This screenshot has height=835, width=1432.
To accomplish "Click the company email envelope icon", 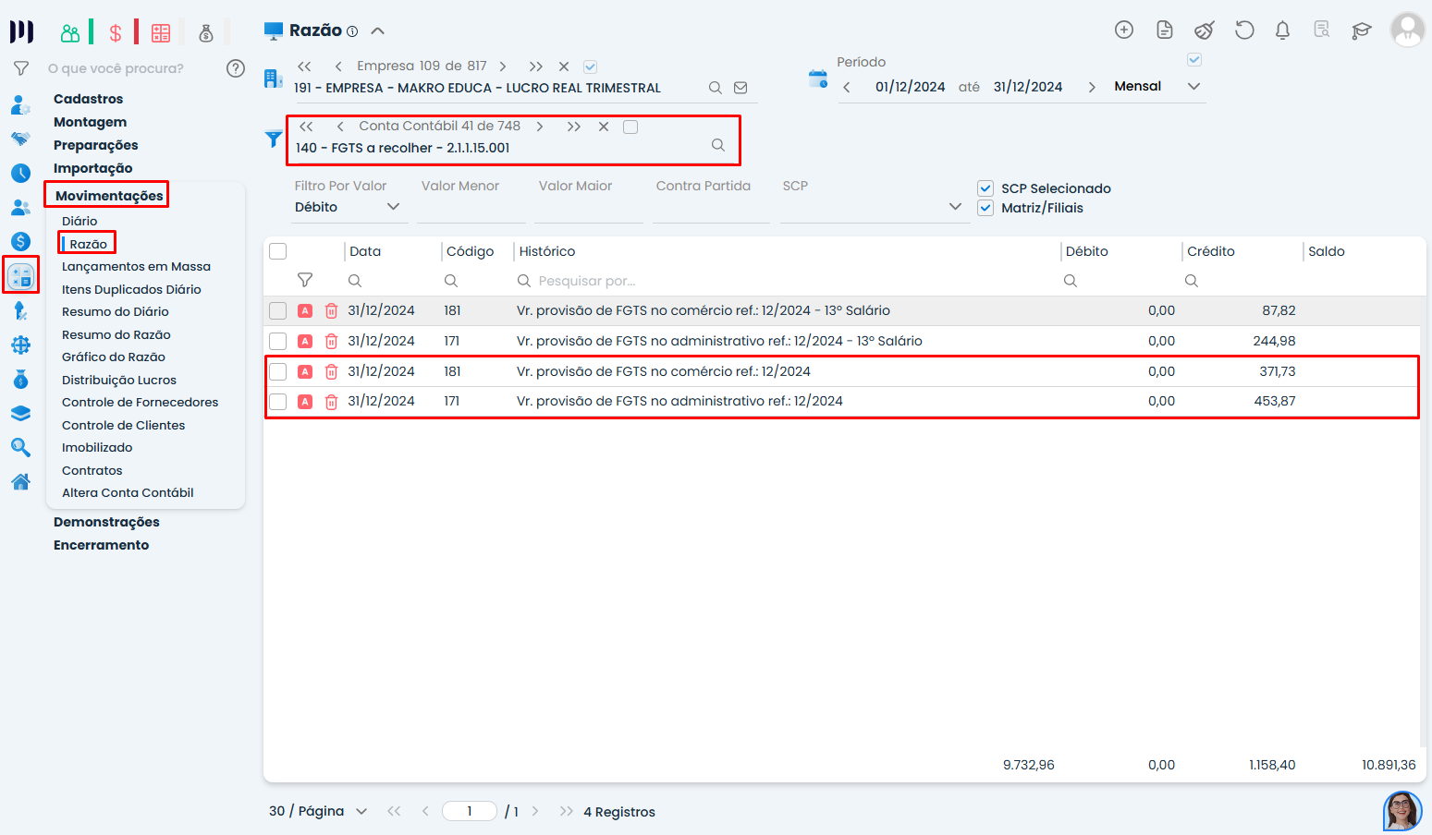I will click(x=740, y=88).
